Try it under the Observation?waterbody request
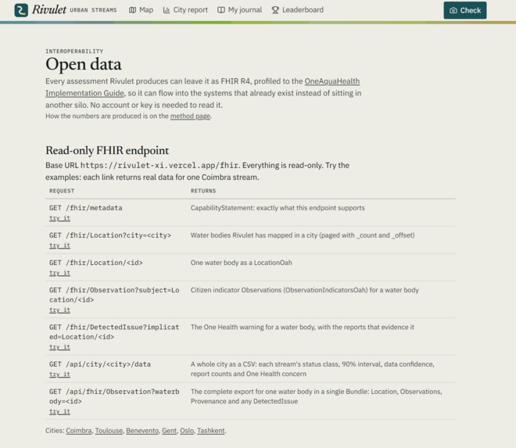 coord(59,412)
